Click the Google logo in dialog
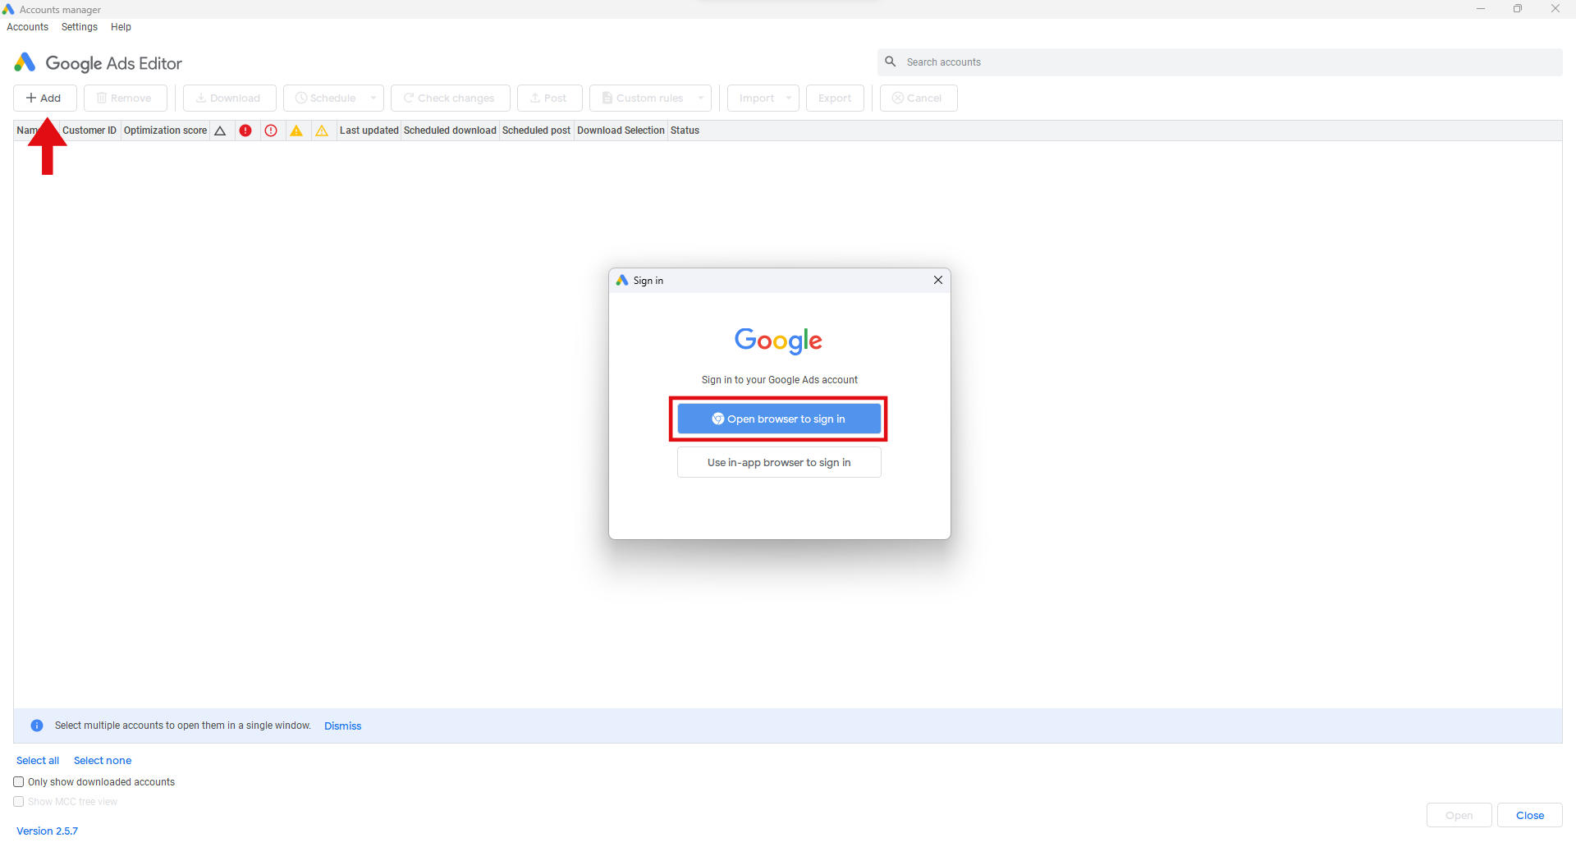This screenshot has height=847, width=1576. tap(779, 340)
